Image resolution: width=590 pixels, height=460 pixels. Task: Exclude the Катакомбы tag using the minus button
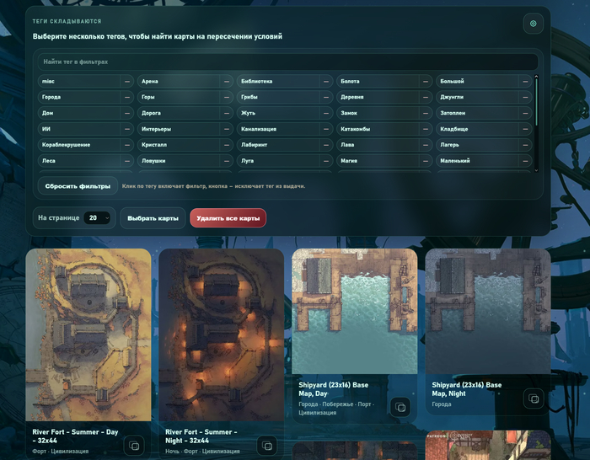click(426, 129)
